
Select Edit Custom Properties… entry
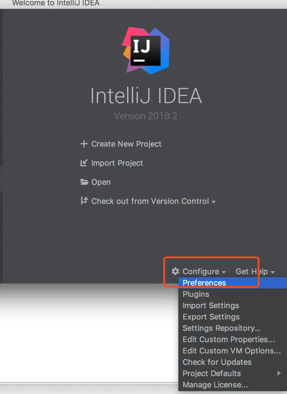coord(229,339)
